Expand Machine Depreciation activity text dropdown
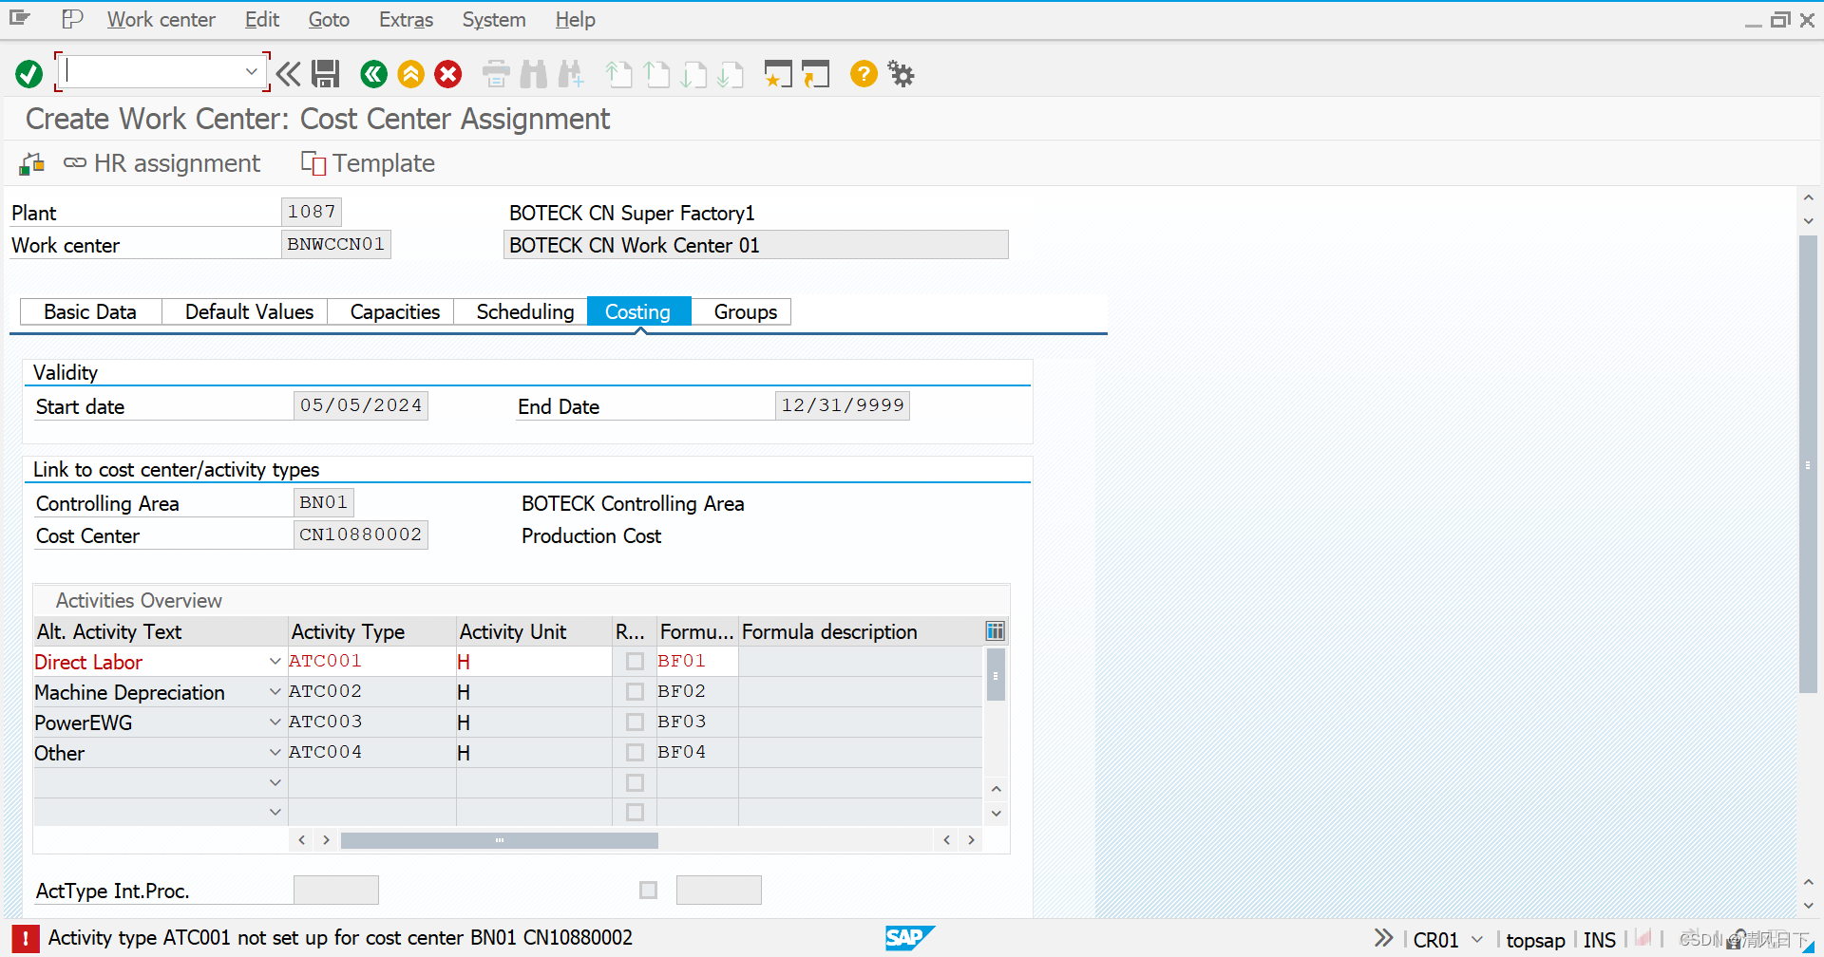Viewport: 1824px width, 957px height. [275, 692]
